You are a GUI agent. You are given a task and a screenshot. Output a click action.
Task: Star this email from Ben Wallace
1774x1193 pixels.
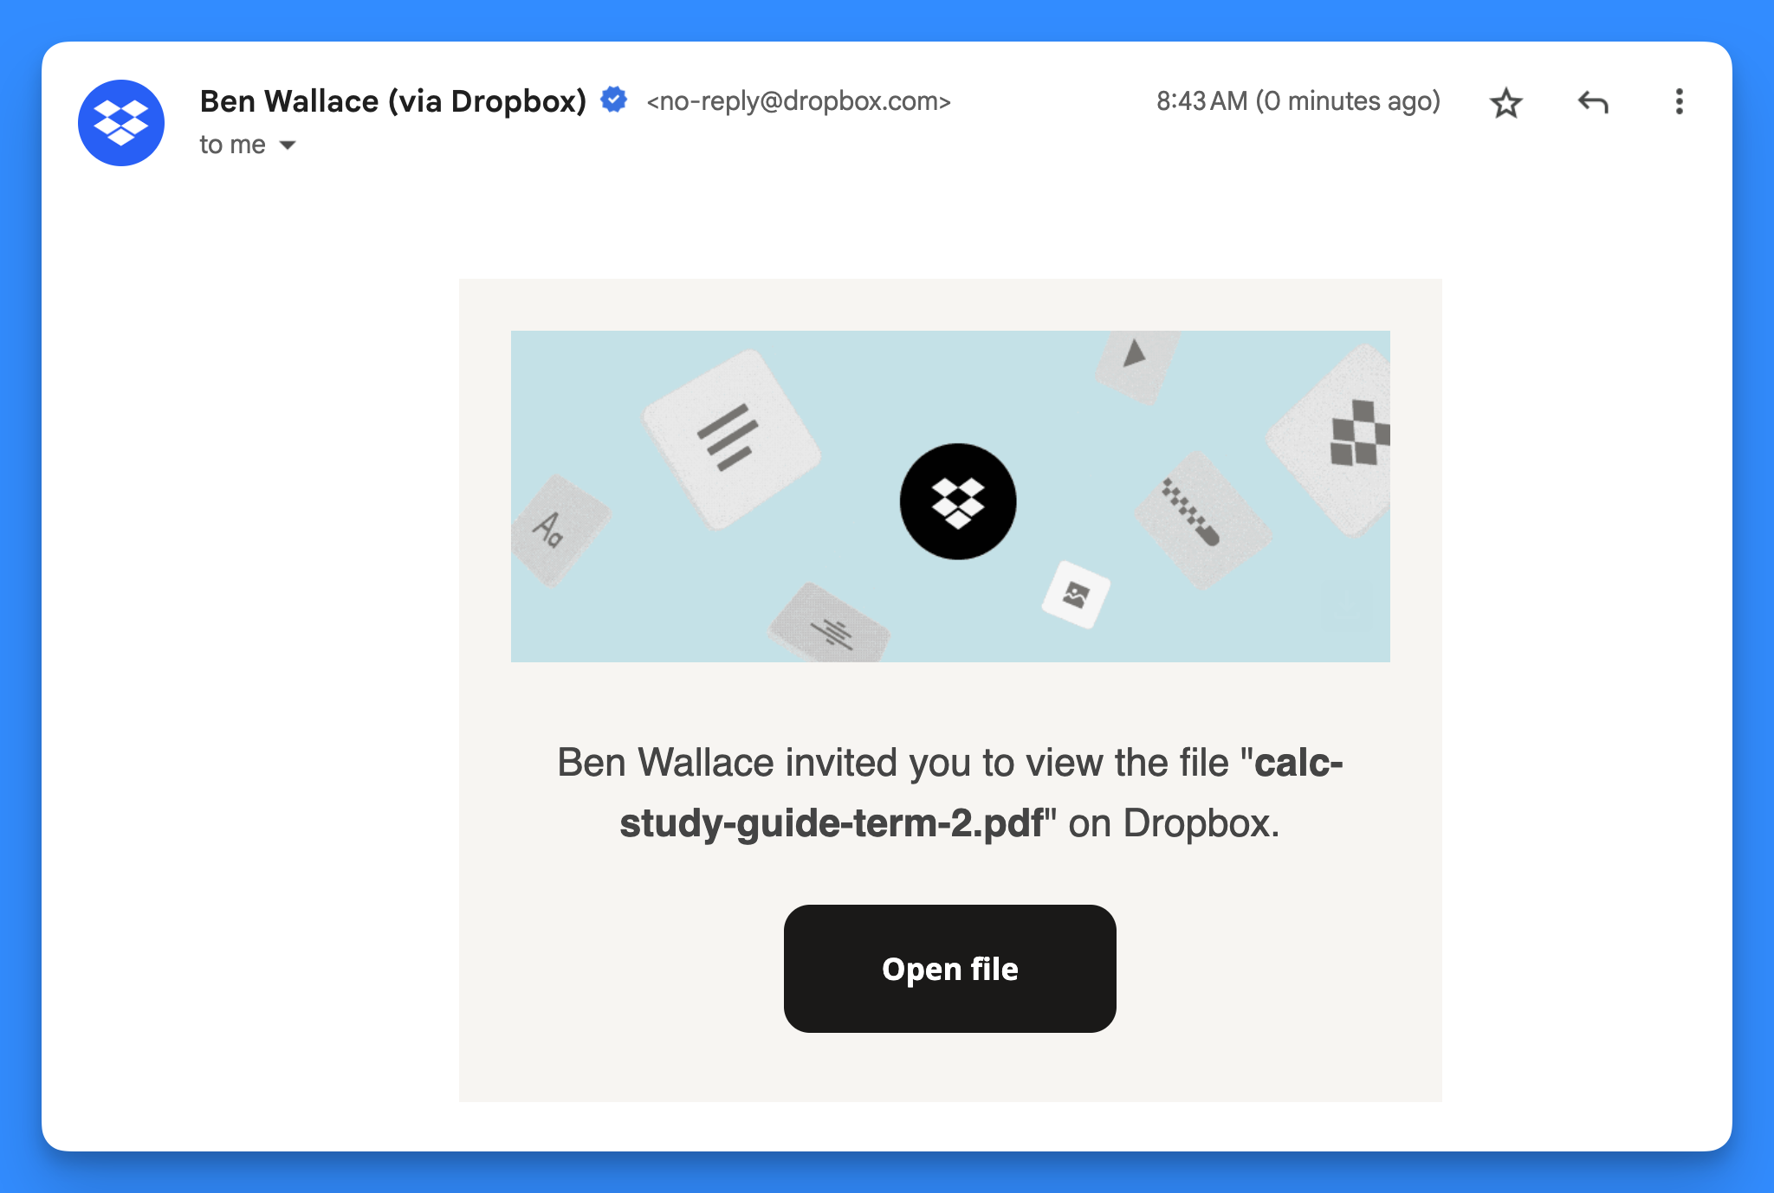(1506, 103)
